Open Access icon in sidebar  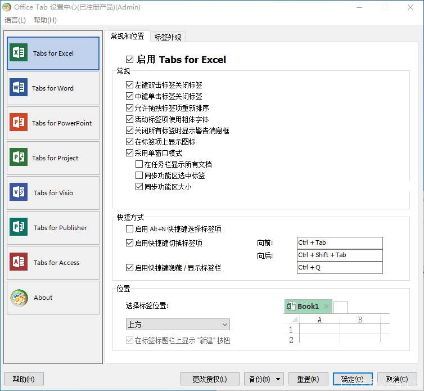(19, 262)
